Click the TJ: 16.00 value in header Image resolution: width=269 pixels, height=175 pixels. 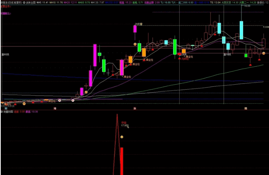coord(166,3)
